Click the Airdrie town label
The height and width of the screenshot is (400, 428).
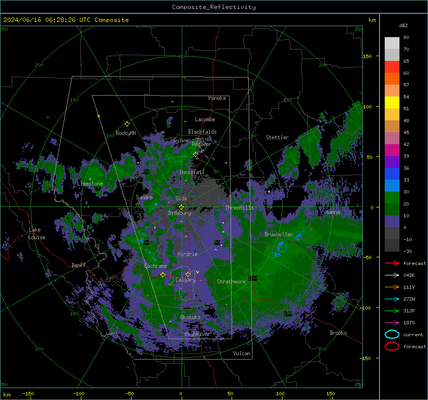(x=187, y=254)
